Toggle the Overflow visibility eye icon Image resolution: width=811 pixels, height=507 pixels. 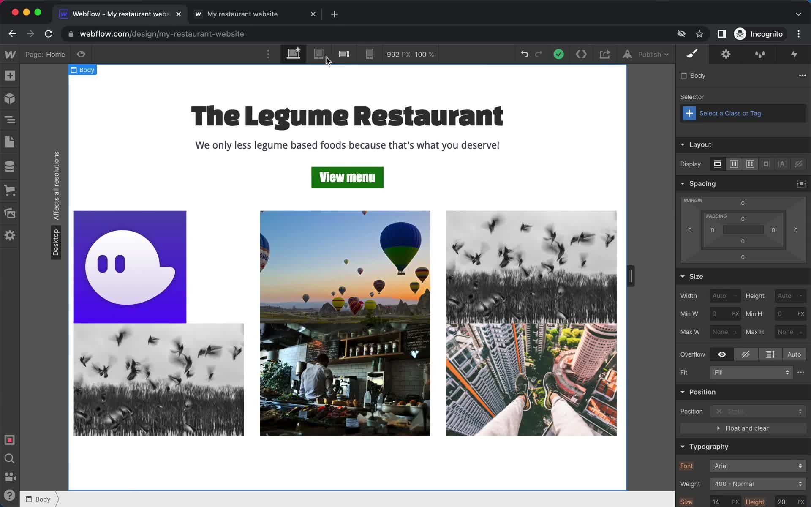coord(722,354)
